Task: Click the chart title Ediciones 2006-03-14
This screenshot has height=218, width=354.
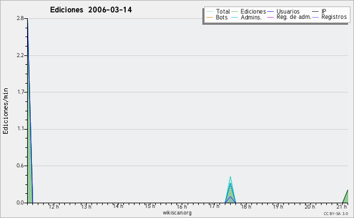Action: pyautogui.click(x=91, y=10)
